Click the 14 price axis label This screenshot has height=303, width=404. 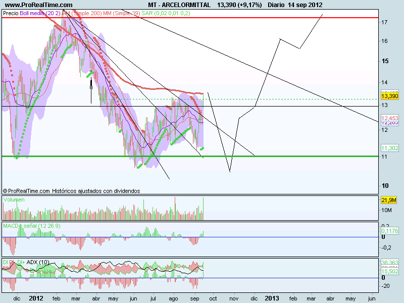tap(384, 82)
